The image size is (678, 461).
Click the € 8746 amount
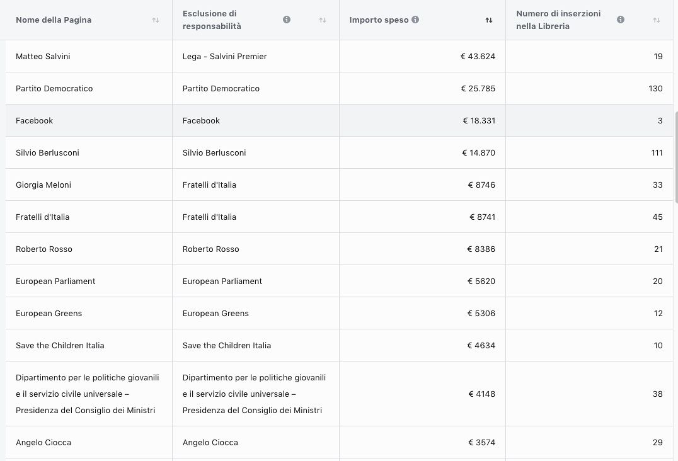[x=481, y=185]
